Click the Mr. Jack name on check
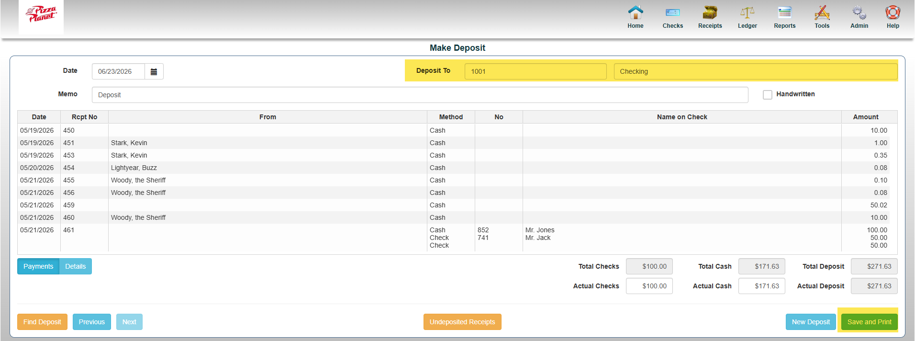Screen dimensions: 915x341 538,238
